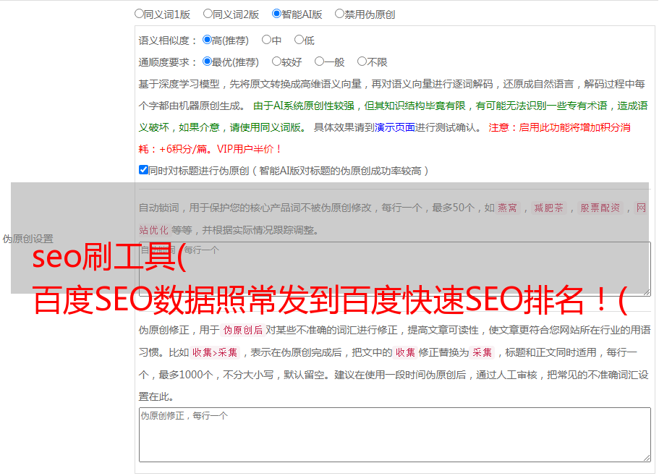Set 语义相似度 to 中
Viewport: 659px width, 476px height.
[x=266, y=40]
